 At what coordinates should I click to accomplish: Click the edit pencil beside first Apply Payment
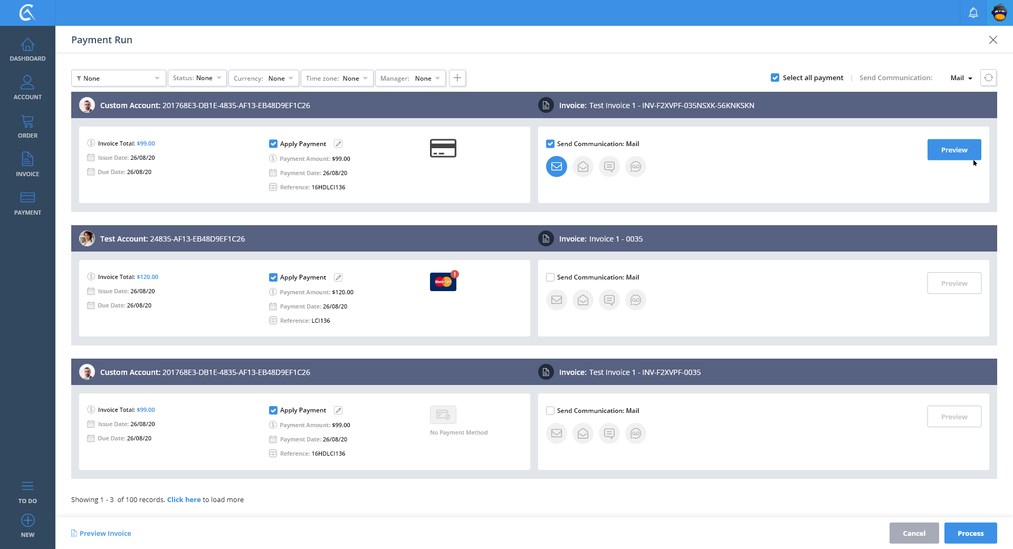coord(338,144)
